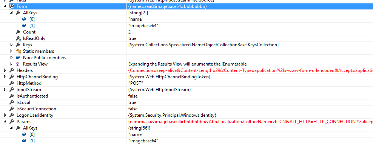Expand the Headers node
The image size is (373, 145).
[x=5, y=70]
